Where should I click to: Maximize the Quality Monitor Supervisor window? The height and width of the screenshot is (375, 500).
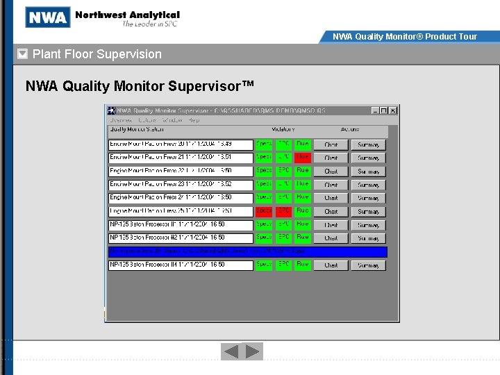click(x=384, y=110)
